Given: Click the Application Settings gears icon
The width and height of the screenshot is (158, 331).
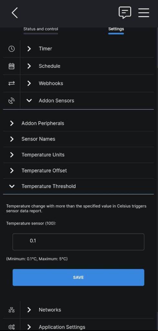Looking at the screenshot, I should point(11,327).
